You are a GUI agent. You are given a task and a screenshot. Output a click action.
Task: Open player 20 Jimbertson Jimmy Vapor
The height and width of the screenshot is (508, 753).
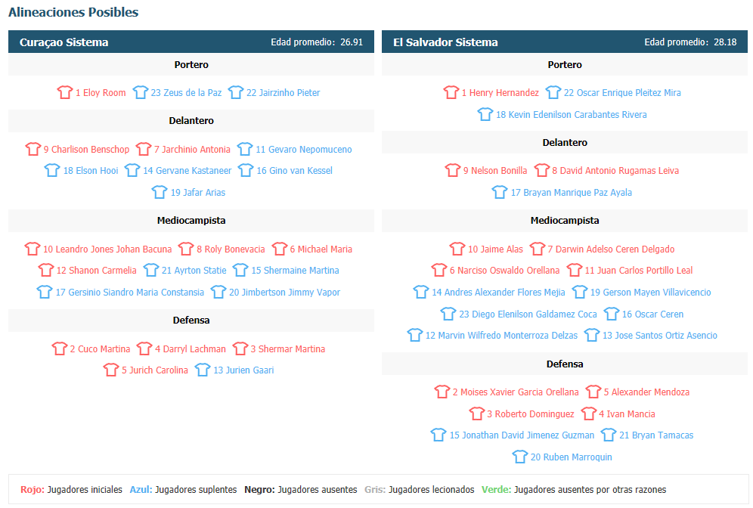(x=284, y=293)
